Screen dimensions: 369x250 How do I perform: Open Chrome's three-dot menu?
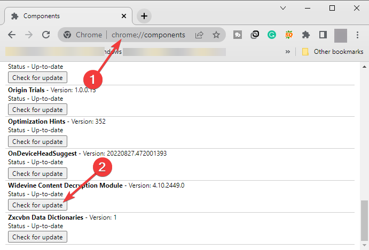tap(357, 35)
